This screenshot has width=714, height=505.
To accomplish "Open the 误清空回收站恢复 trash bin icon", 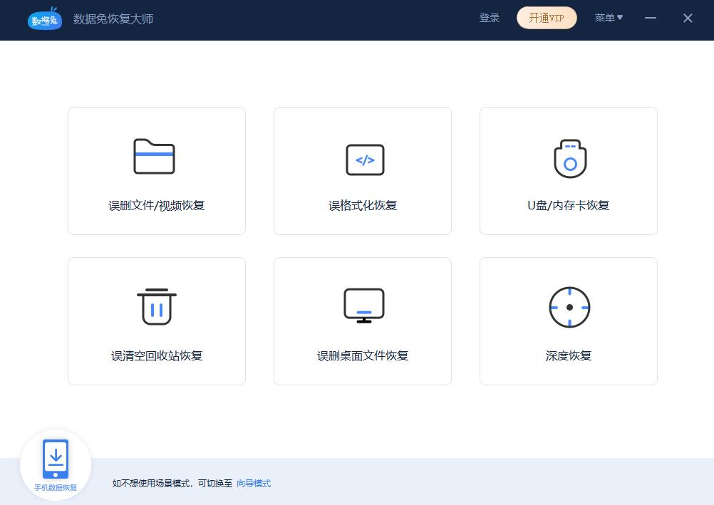I will 156,308.
